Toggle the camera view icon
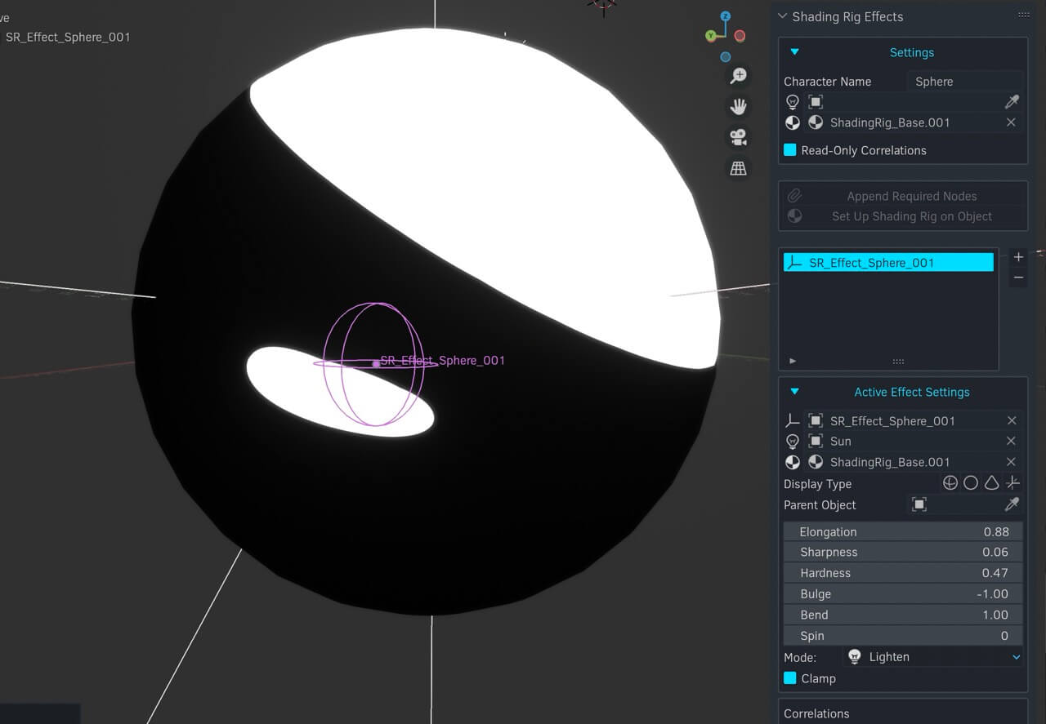This screenshot has height=724, width=1046. pyautogui.click(x=739, y=137)
